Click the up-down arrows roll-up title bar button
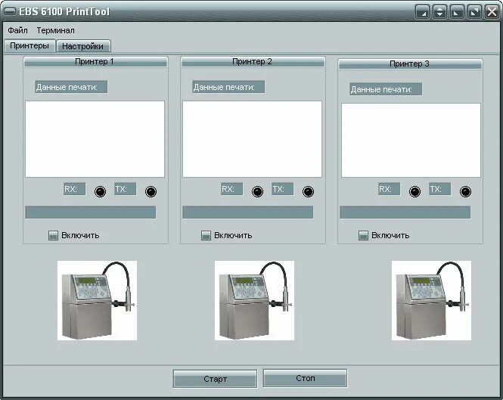This screenshot has width=503, height=400. tap(439, 12)
